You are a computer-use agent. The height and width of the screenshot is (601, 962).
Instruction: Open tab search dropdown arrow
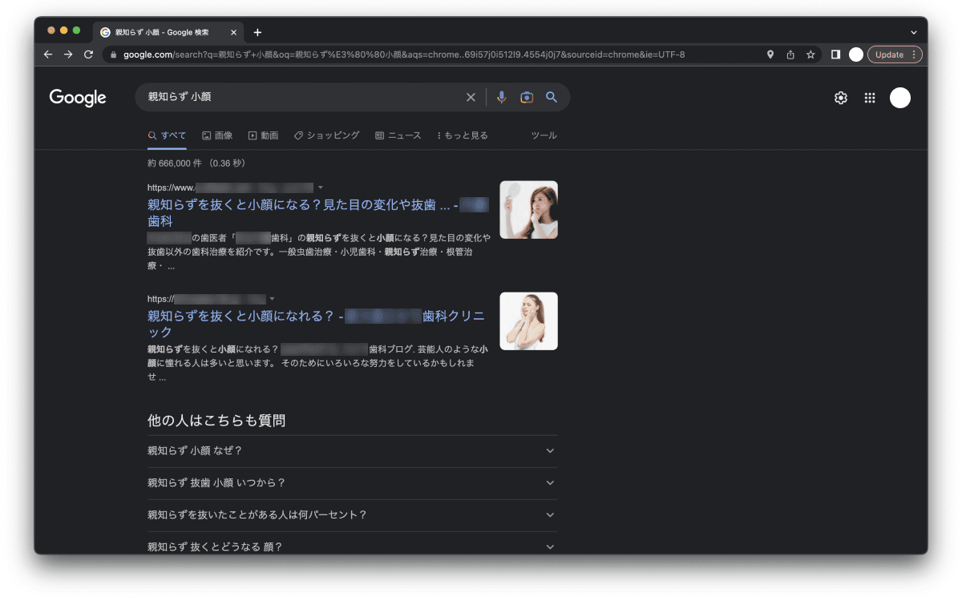(914, 32)
